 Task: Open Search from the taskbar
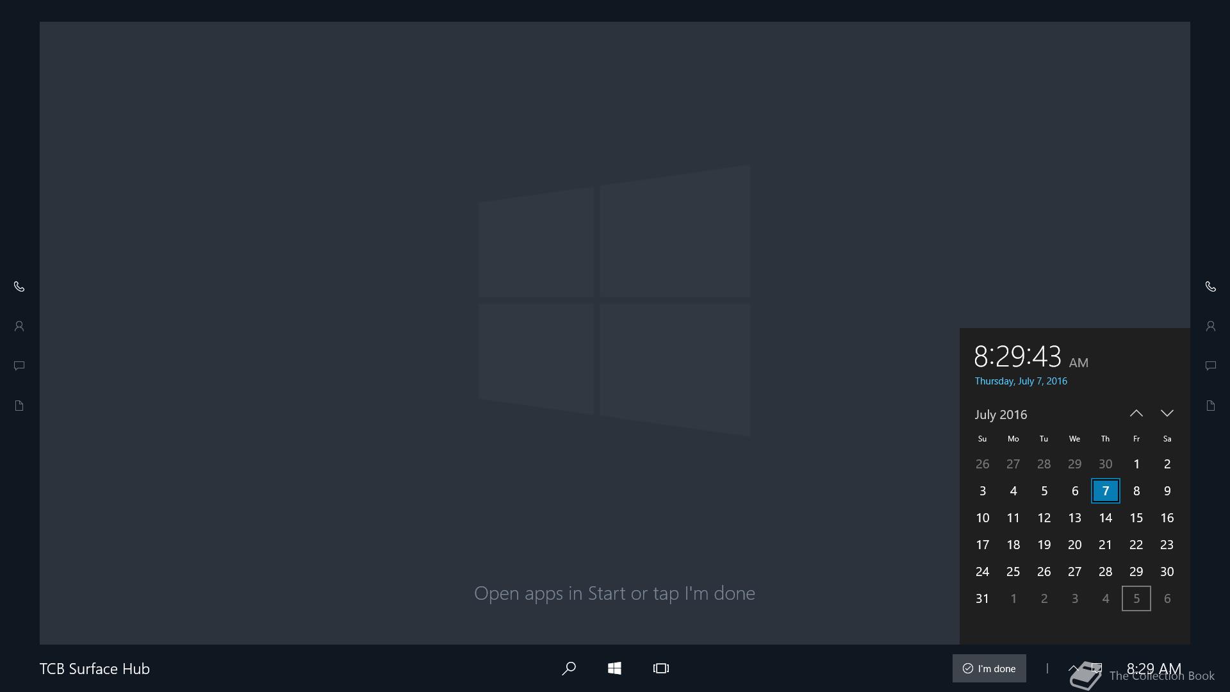click(569, 668)
